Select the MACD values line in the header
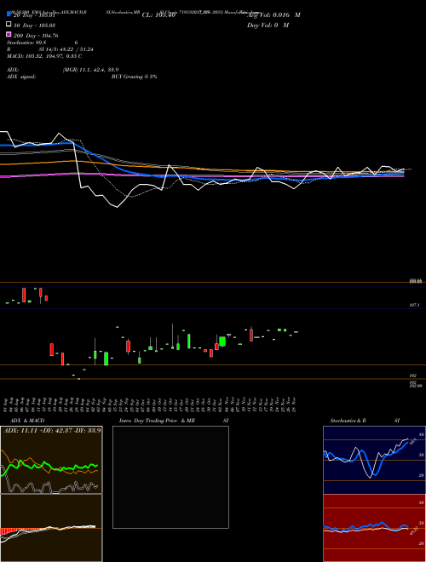 (x=44, y=56)
